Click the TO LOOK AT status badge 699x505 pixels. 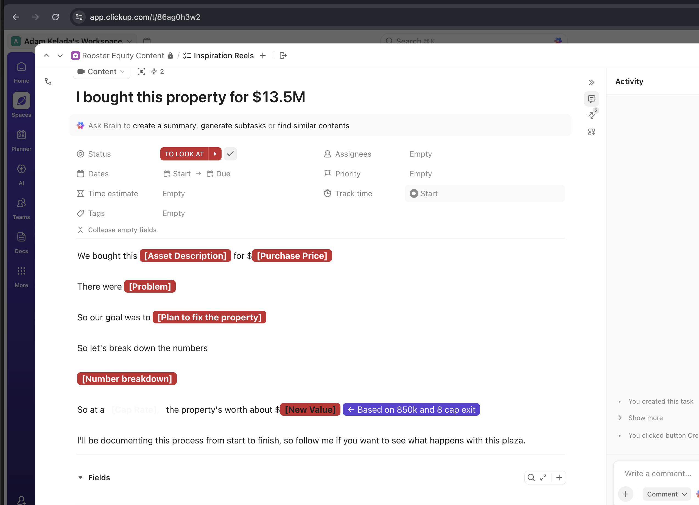pos(184,154)
